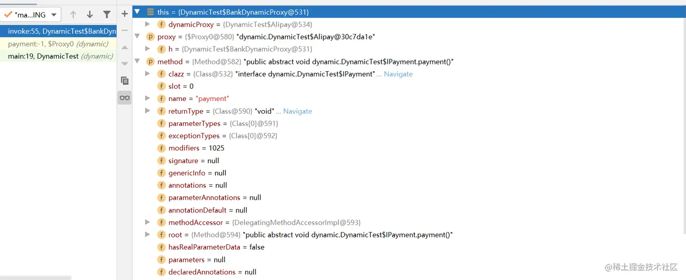Click the field icon beside dynamicProxy
This screenshot has height=280, width=686.
pyautogui.click(x=161, y=24)
